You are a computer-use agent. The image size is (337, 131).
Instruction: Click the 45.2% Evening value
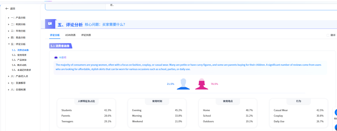tap(178, 110)
